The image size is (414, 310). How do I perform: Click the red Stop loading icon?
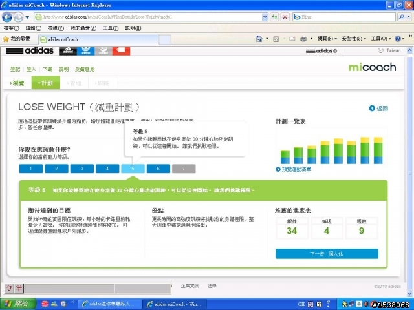(x=285, y=17)
